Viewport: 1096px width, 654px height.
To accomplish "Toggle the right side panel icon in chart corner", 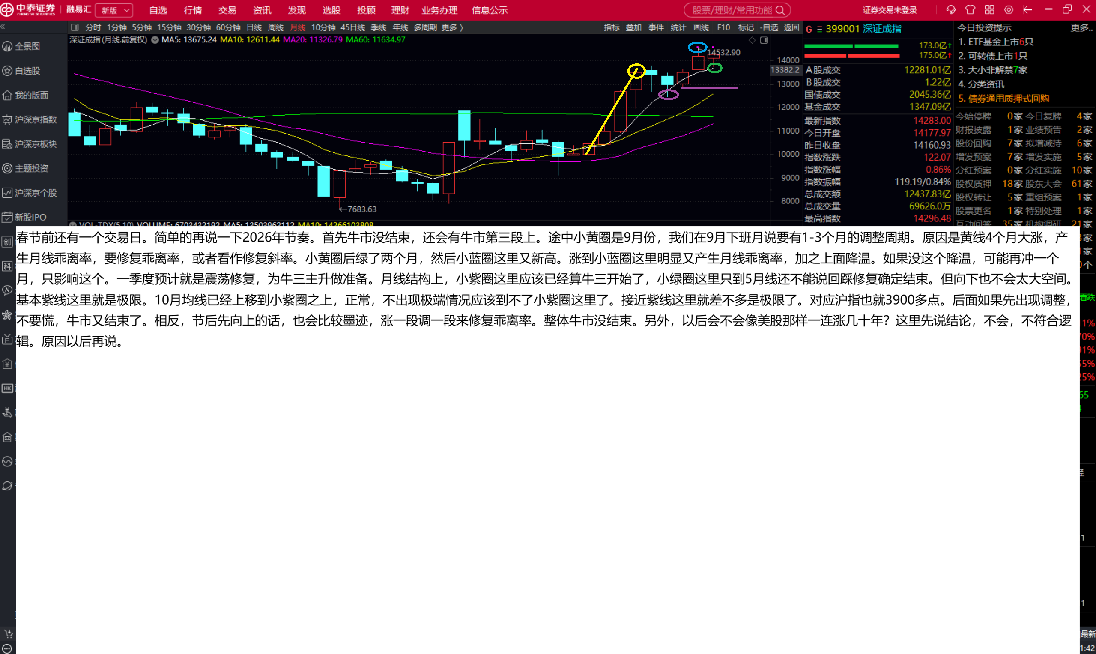I will pos(764,40).
